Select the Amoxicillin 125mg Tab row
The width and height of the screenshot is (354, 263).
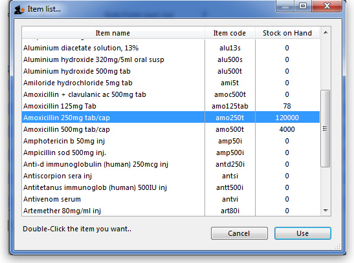pyautogui.click(x=171, y=106)
